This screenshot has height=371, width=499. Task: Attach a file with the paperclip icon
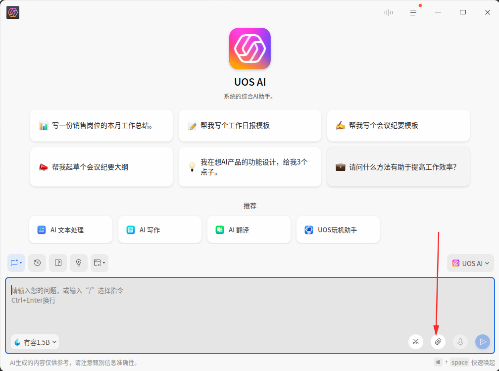coord(438,342)
